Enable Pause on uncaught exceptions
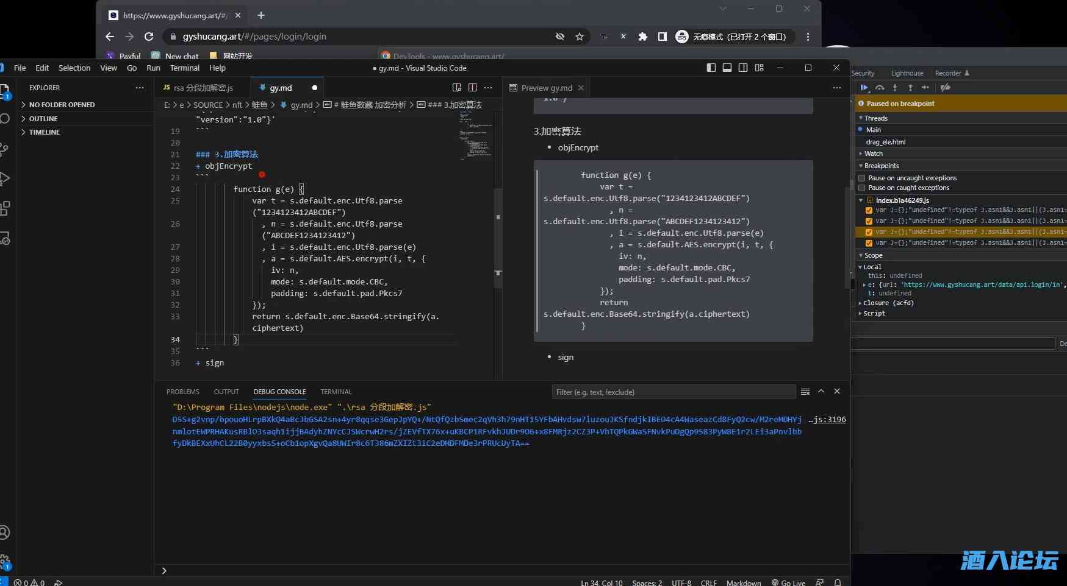The width and height of the screenshot is (1067, 586). click(862, 178)
